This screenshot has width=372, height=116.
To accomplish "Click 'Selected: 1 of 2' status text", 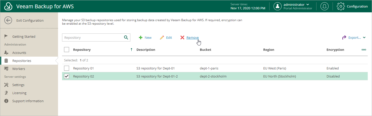I will click(76, 60).
